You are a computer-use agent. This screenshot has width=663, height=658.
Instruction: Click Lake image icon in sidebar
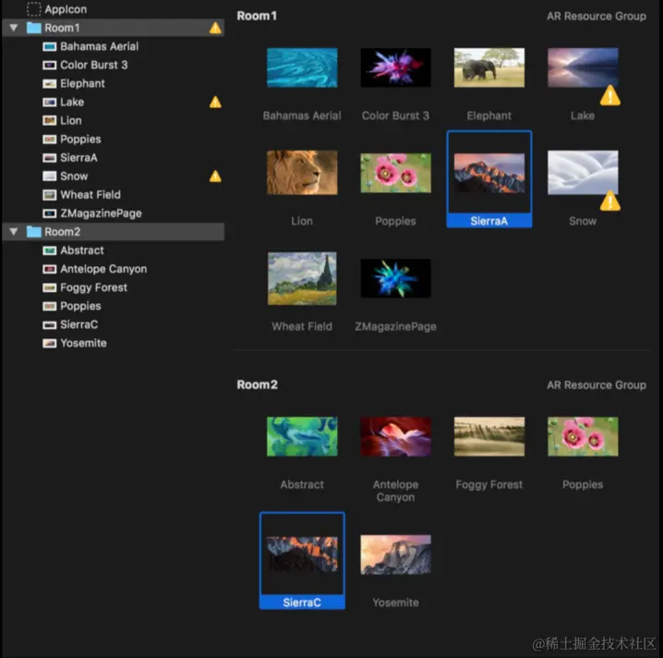[50, 102]
